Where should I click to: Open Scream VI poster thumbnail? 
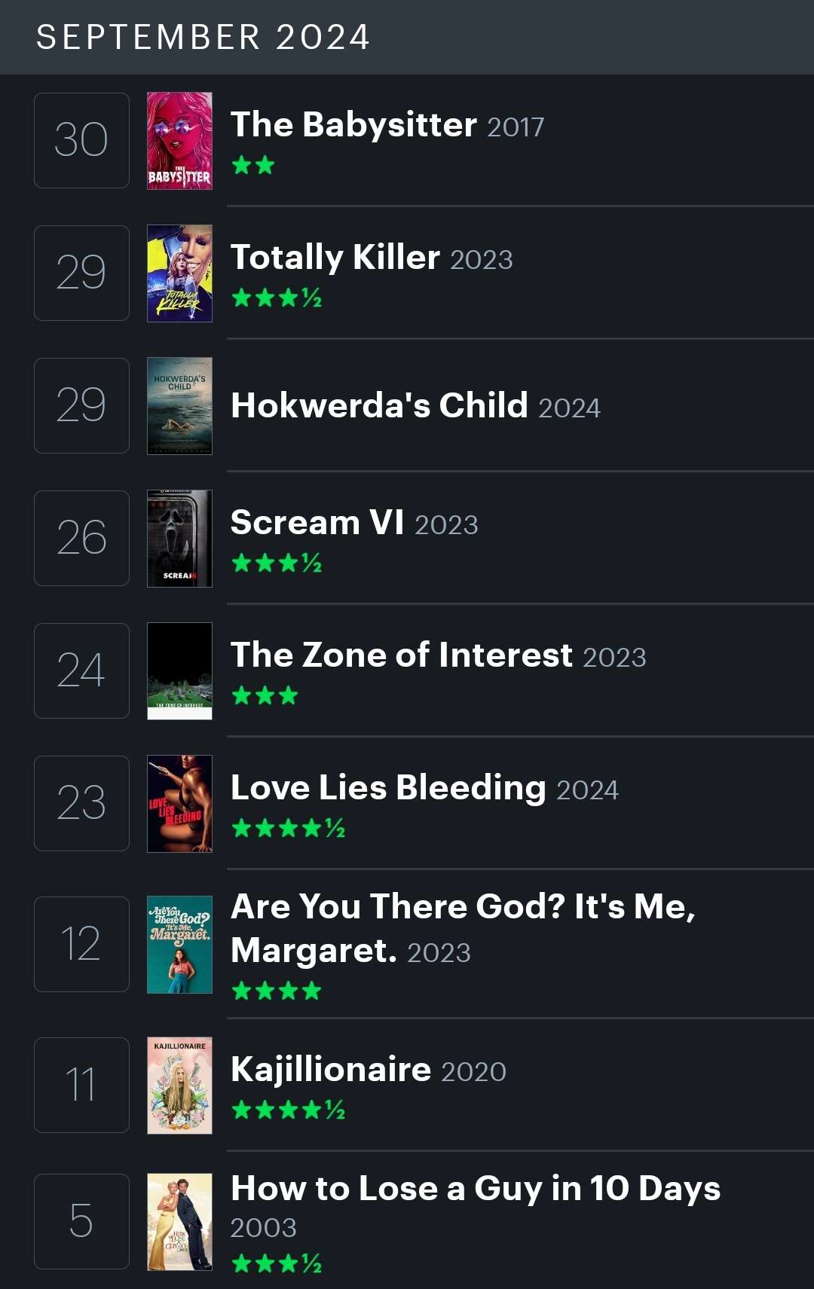click(179, 539)
